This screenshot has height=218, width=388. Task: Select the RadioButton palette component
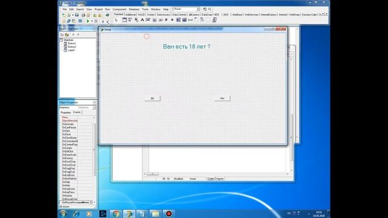click(x=172, y=20)
